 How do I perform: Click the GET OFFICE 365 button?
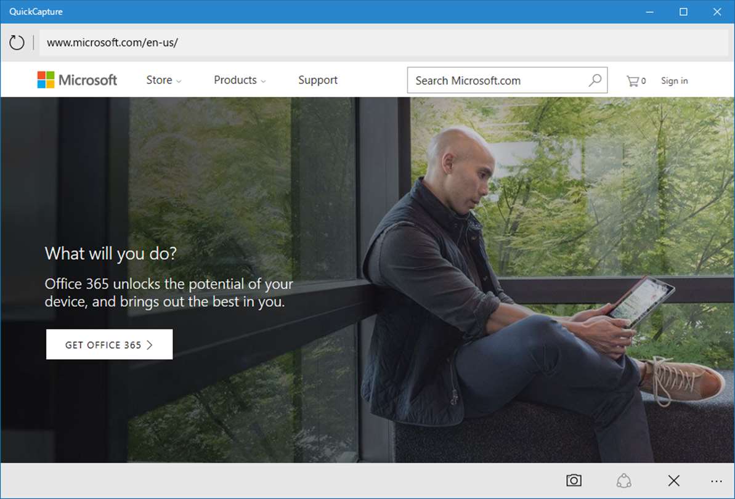[109, 344]
